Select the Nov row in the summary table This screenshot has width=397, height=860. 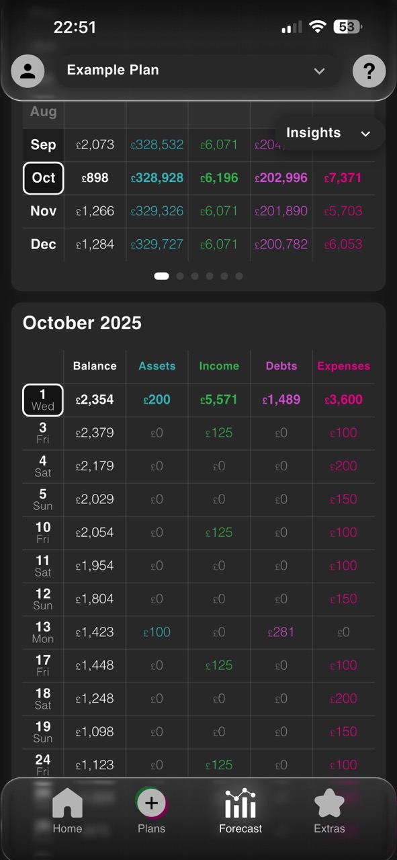(42, 211)
